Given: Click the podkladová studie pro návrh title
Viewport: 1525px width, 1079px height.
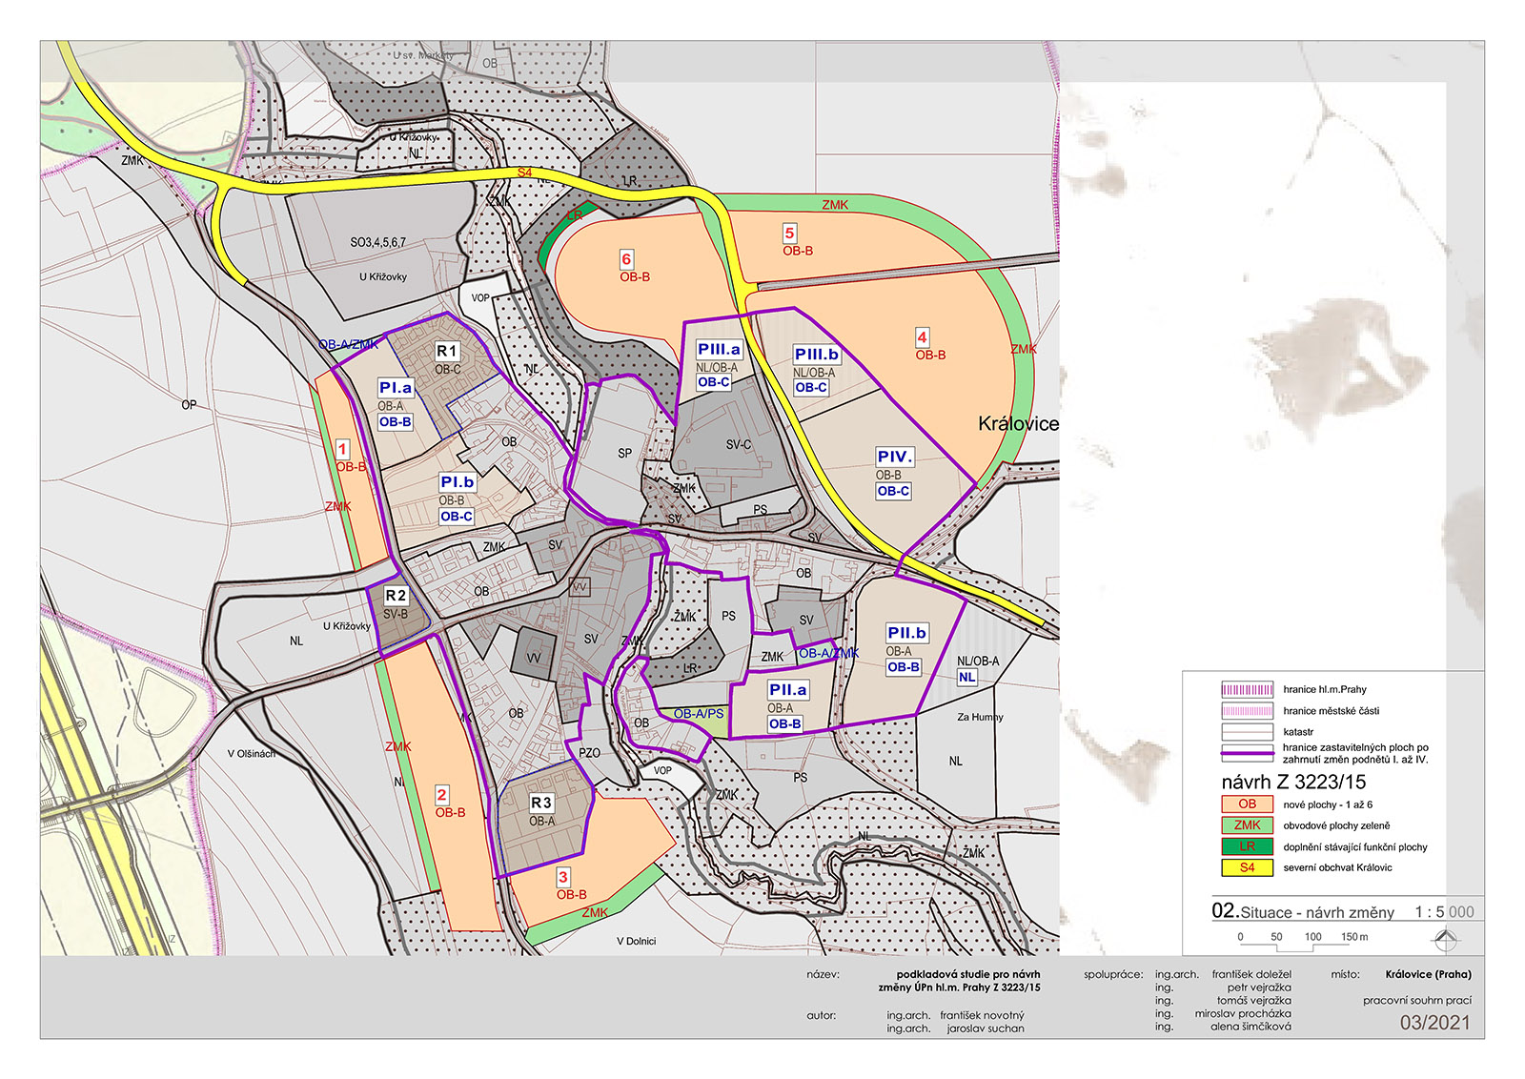Looking at the screenshot, I should pos(968,974).
